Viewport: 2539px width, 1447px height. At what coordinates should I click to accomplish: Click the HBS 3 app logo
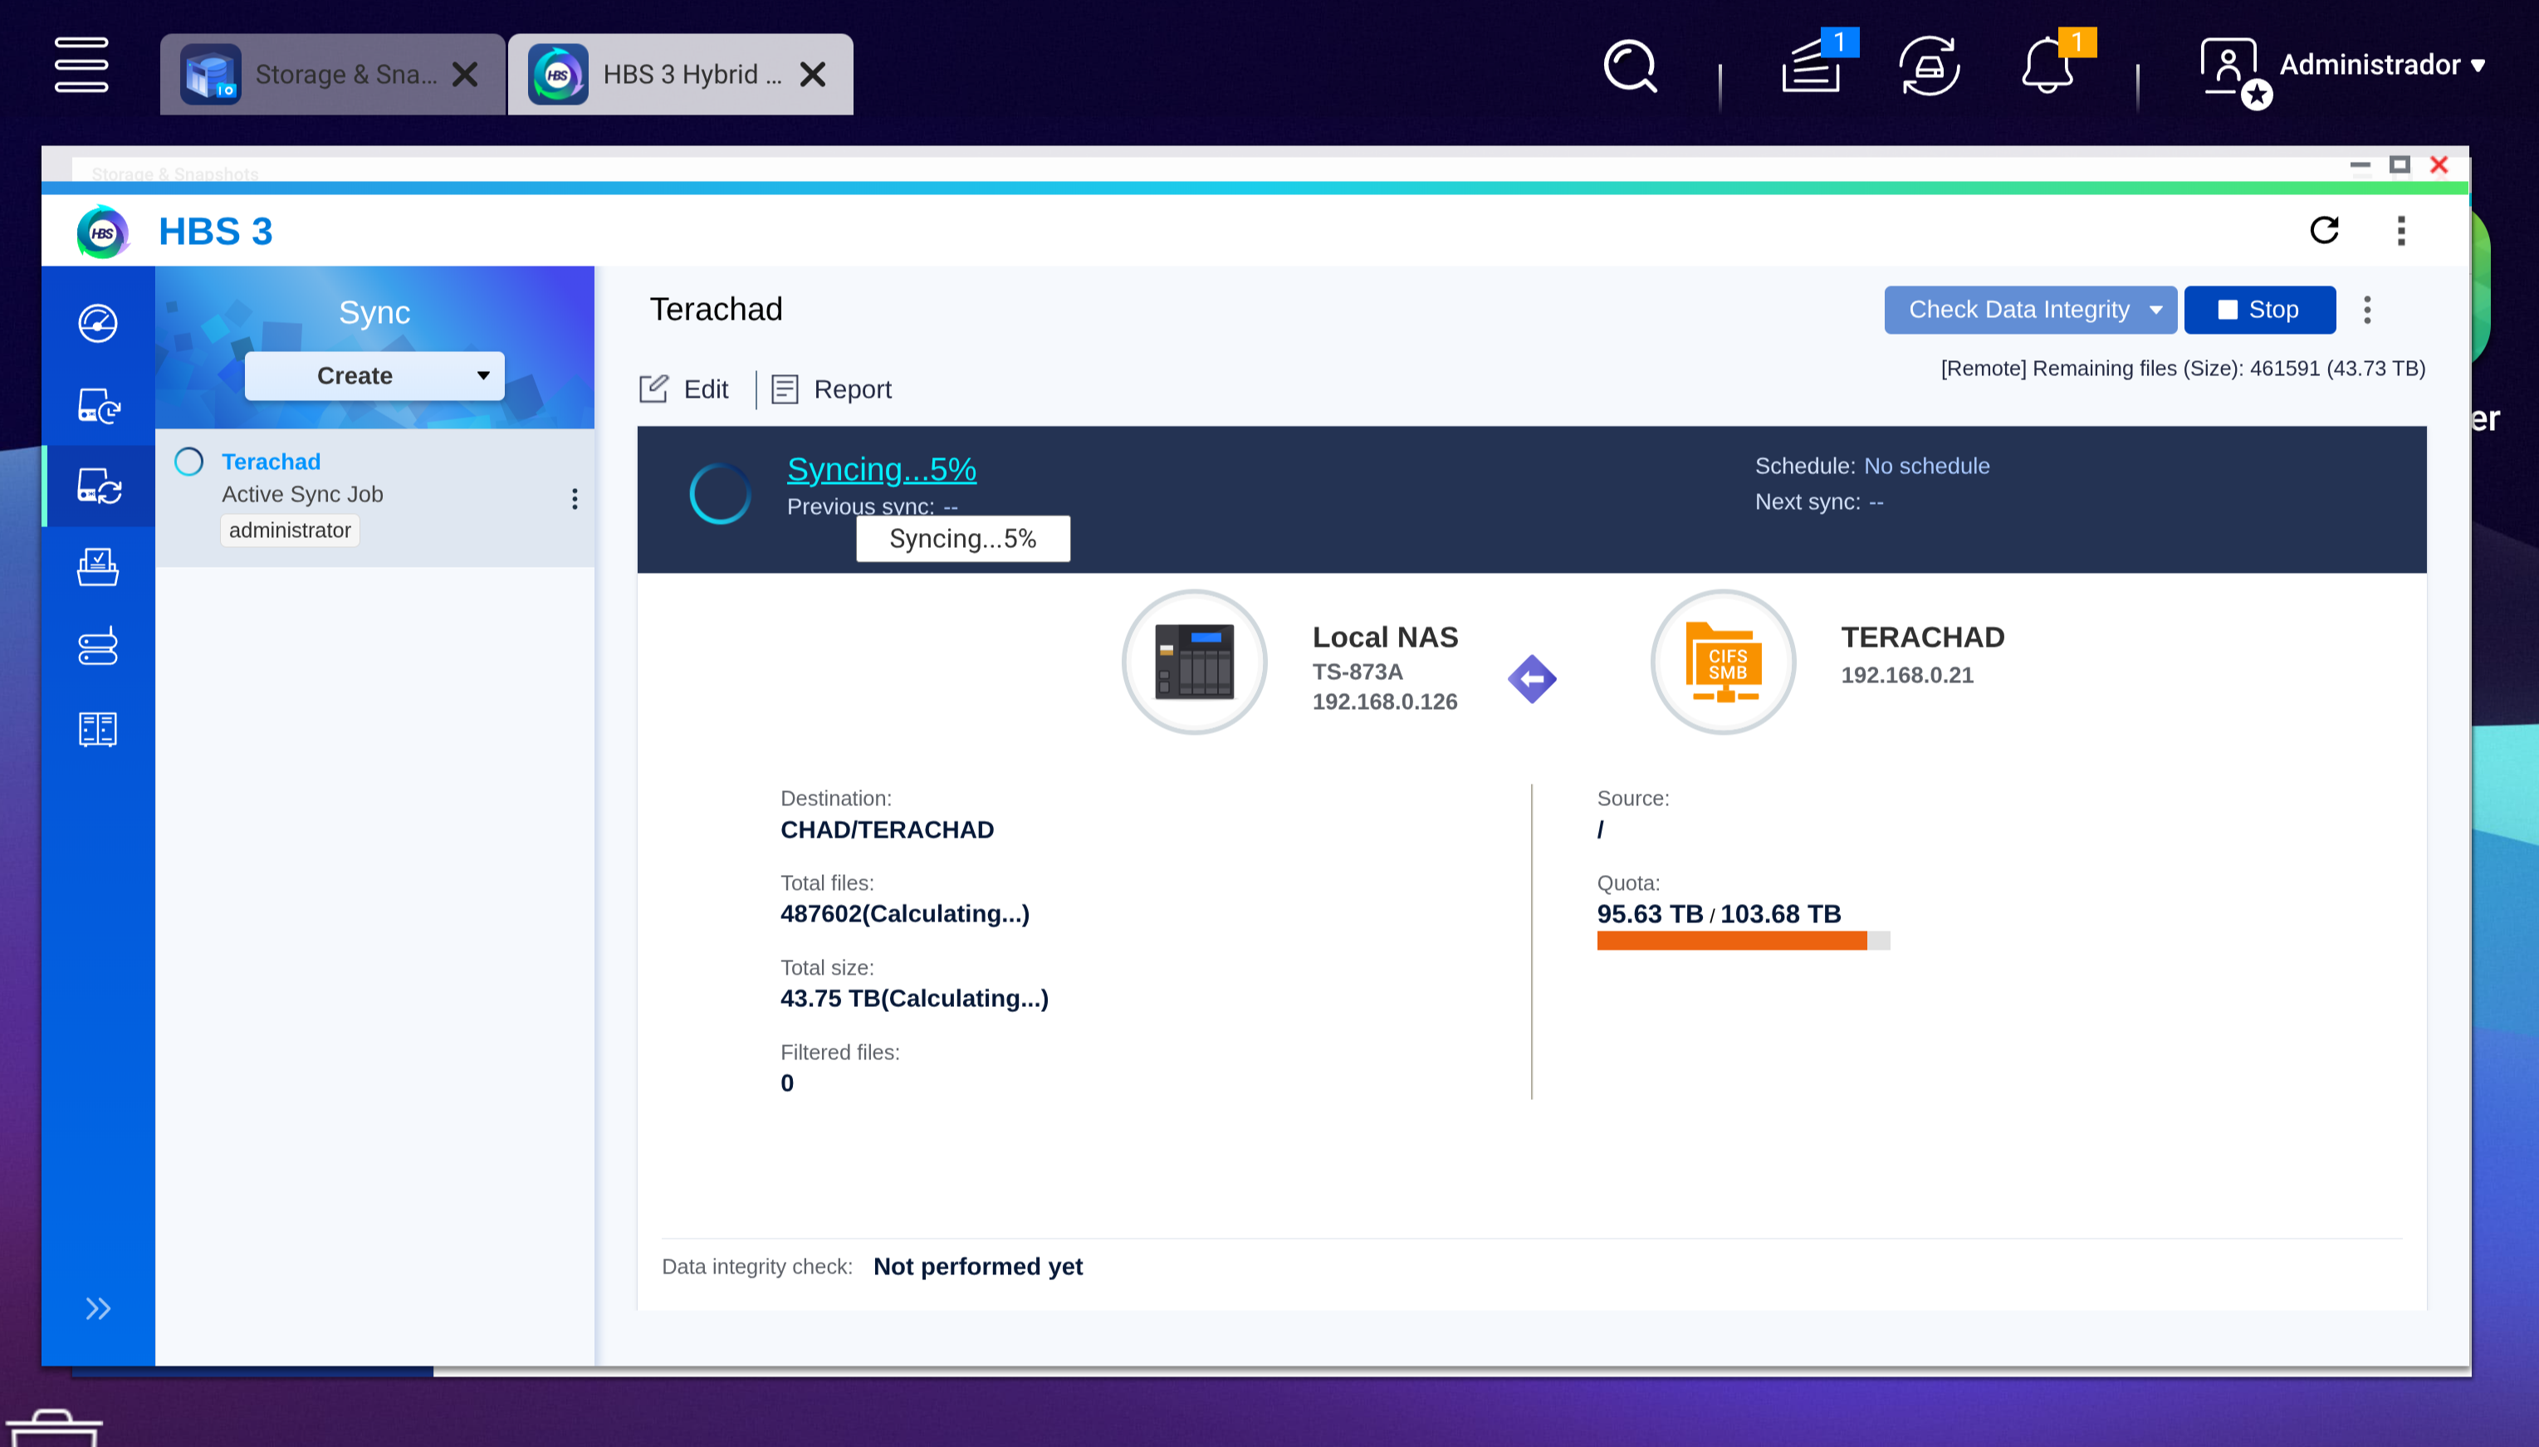click(x=102, y=232)
